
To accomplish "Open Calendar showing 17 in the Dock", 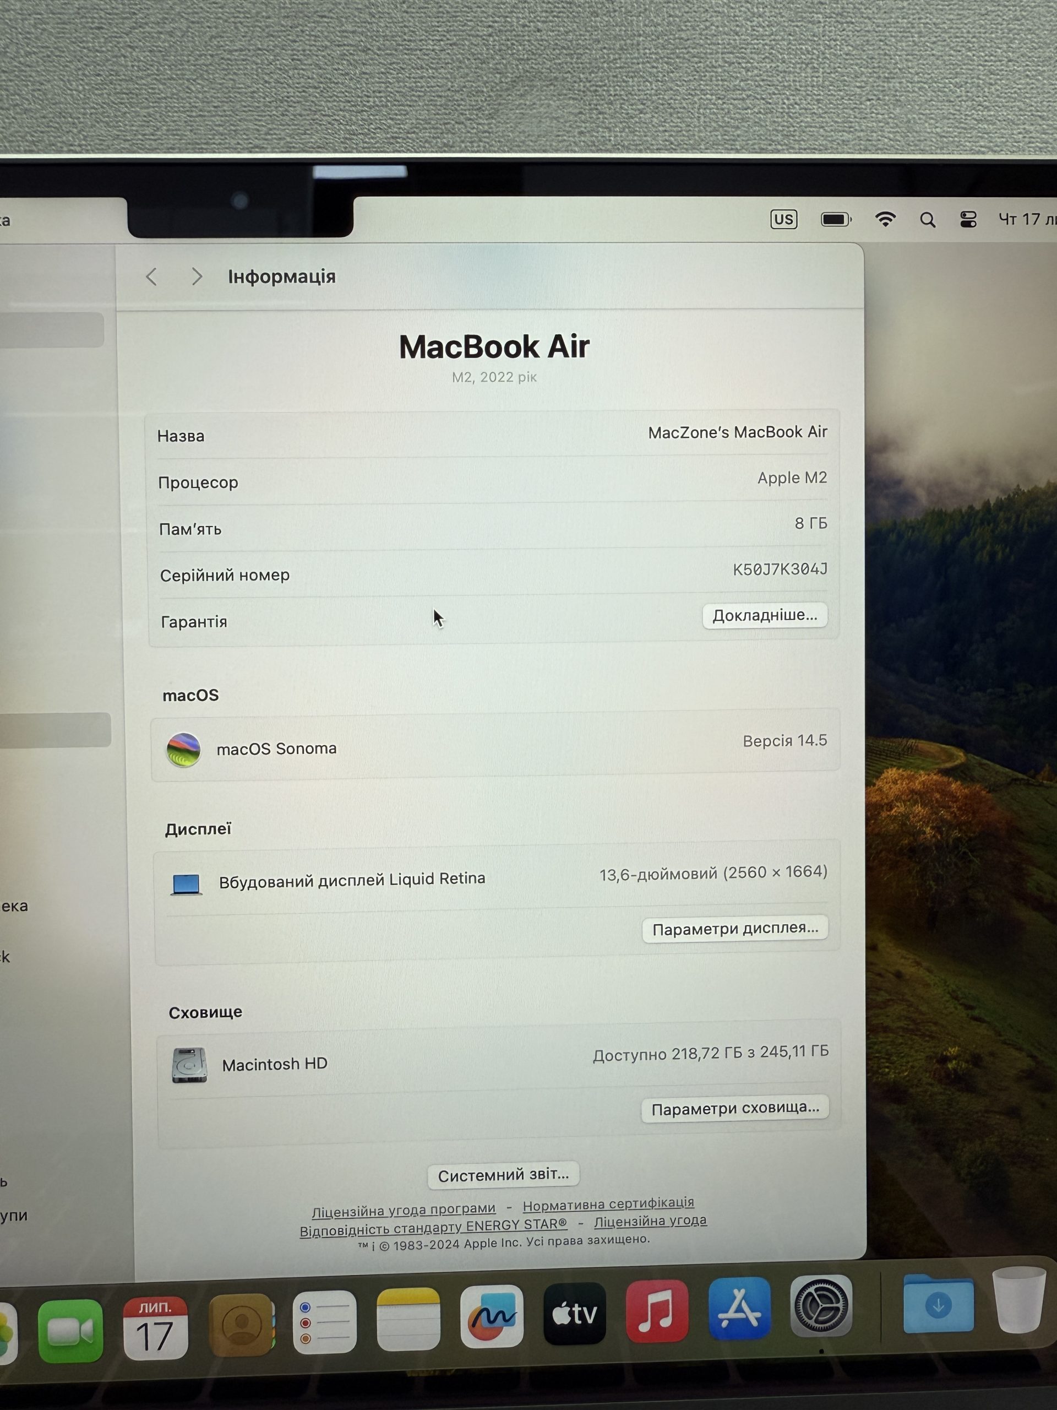I will point(155,1328).
